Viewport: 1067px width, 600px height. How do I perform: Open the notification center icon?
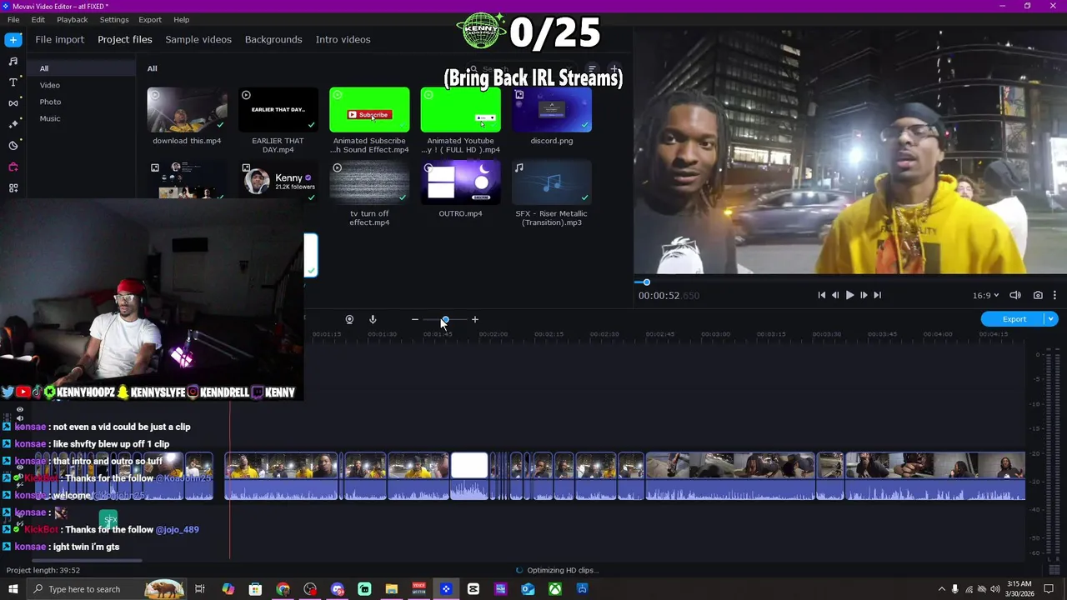tap(1050, 589)
